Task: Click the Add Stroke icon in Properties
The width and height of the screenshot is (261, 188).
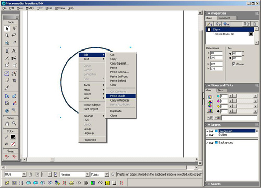Action: (x=210, y=24)
